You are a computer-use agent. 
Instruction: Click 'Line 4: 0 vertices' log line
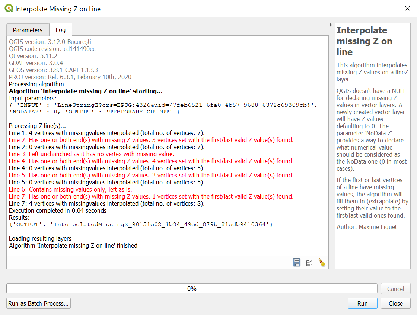tap(106, 168)
